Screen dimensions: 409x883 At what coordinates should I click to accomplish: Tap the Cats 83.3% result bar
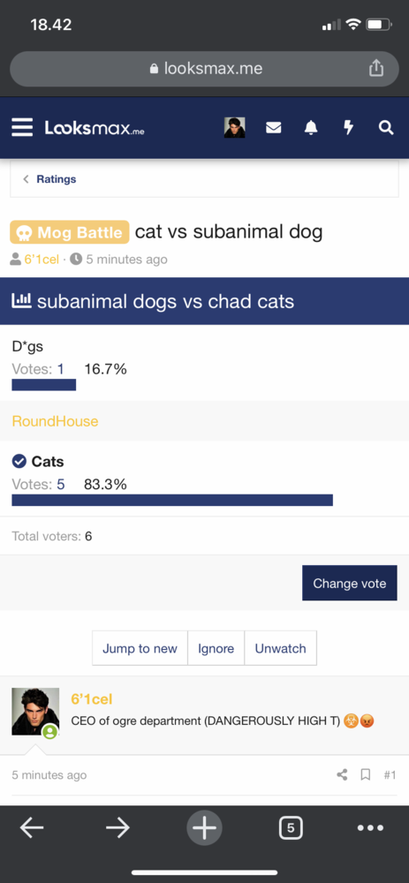[x=172, y=500]
